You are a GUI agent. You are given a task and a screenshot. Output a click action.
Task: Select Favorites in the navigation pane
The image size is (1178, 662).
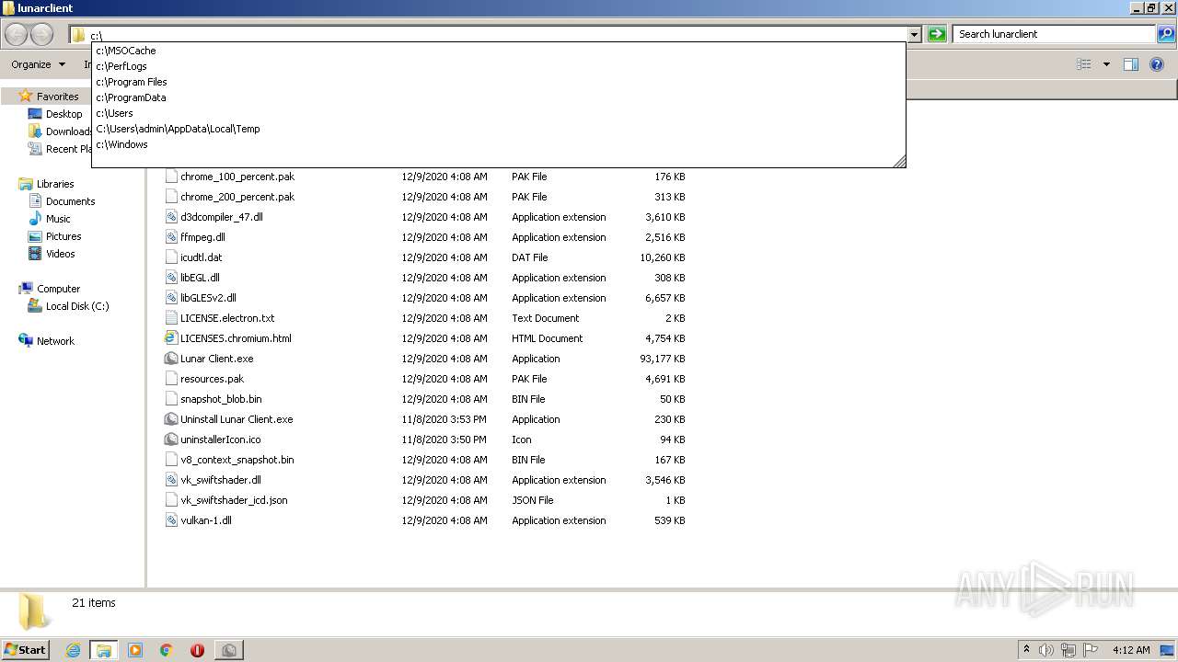[x=57, y=97]
